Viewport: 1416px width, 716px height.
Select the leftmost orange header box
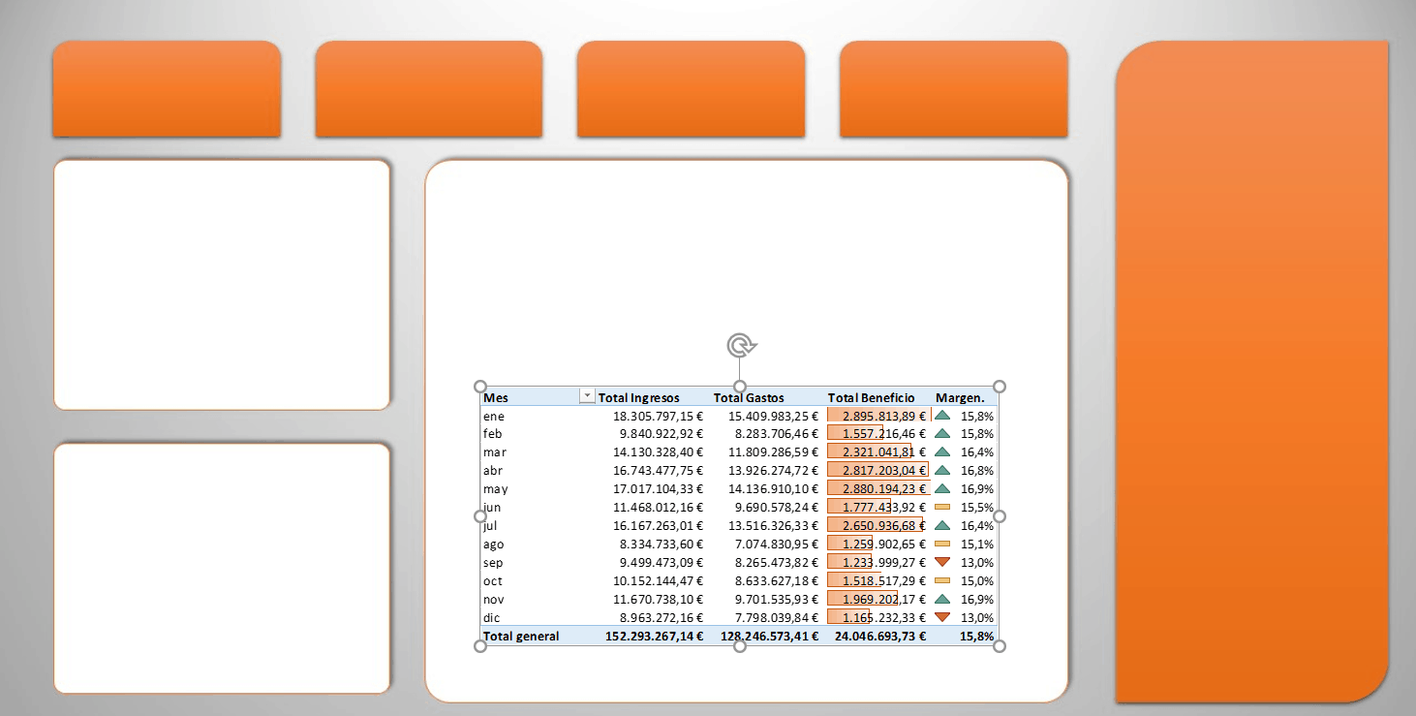click(x=167, y=88)
